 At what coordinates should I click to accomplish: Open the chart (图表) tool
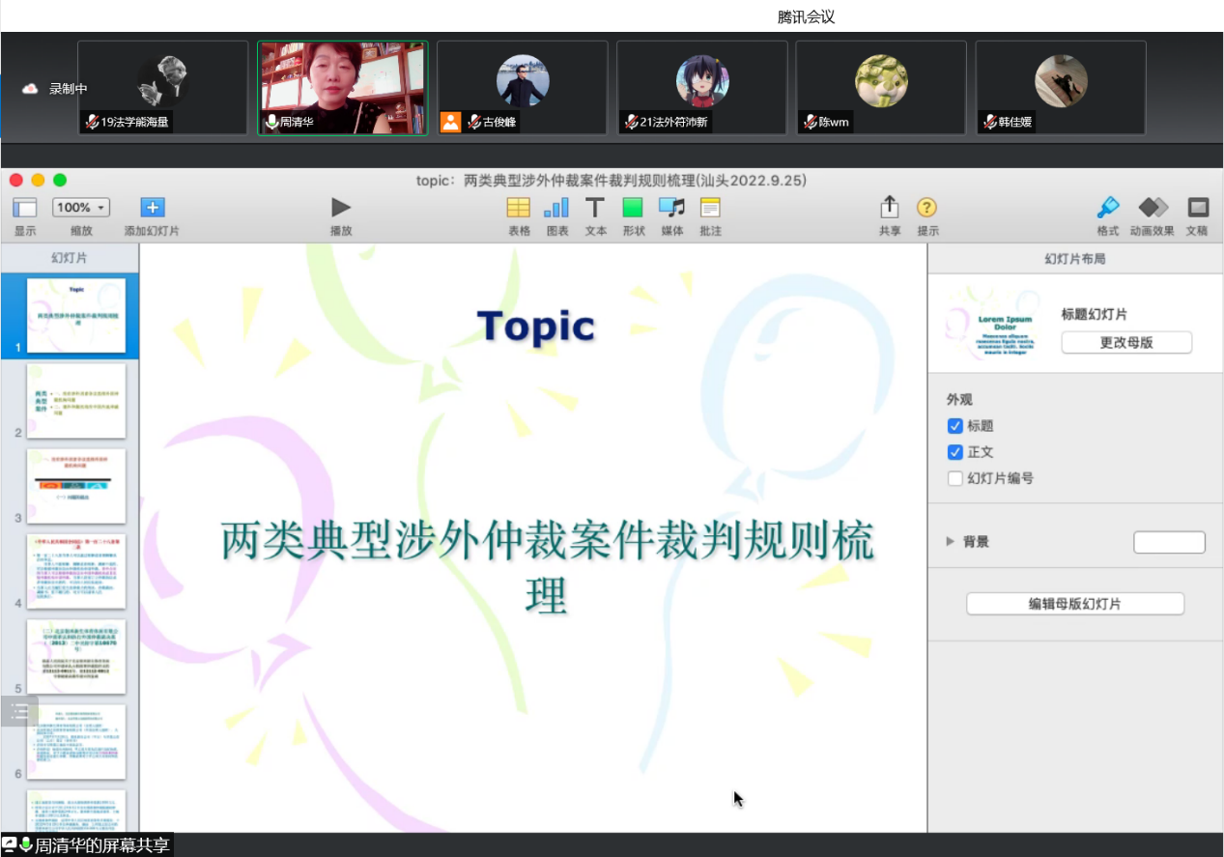pos(556,207)
